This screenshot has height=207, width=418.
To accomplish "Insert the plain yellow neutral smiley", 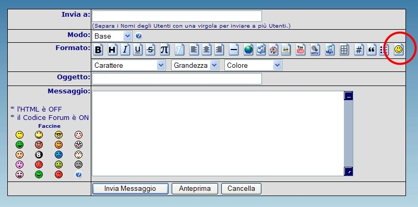I will tap(19, 135).
